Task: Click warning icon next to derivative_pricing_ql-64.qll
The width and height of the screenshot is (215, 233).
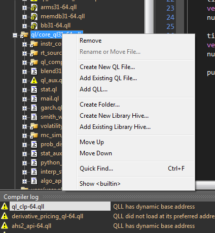Action: pyautogui.click(x=5, y=216)
